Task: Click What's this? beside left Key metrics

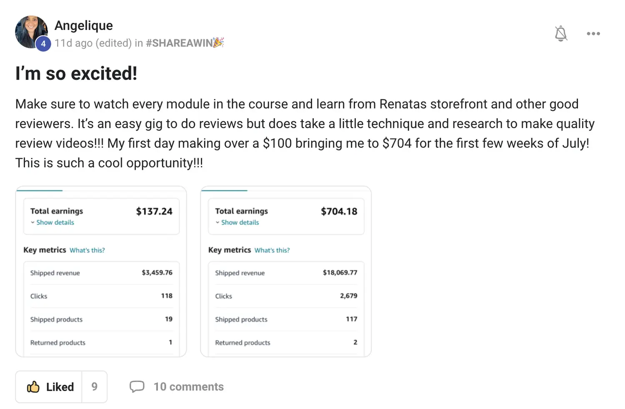Action: pyautogui.click(x=87, y=250)
